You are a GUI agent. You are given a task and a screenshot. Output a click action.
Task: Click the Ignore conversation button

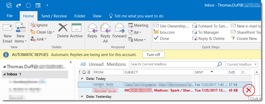pos(39,25)
